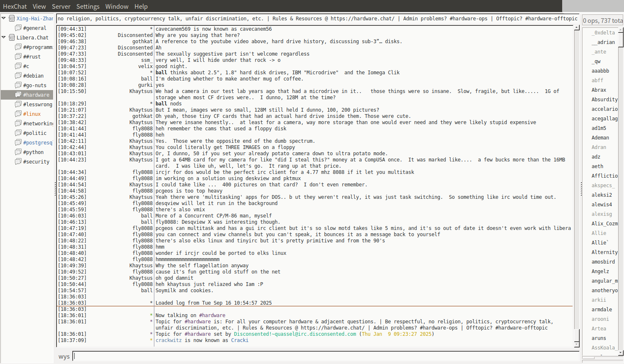Click the Xing-Hai-Zhar server icon
This screenshot has height=364, width=624.
(12, 18)
